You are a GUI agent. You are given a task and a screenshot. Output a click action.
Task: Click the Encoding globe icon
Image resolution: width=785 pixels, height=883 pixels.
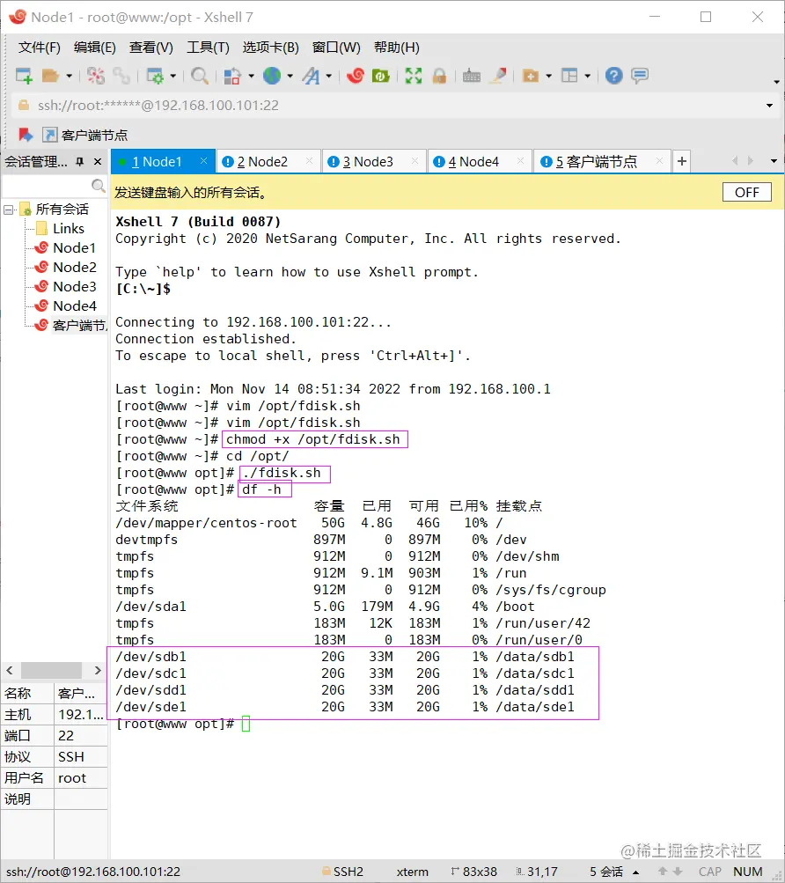(272, 76)
